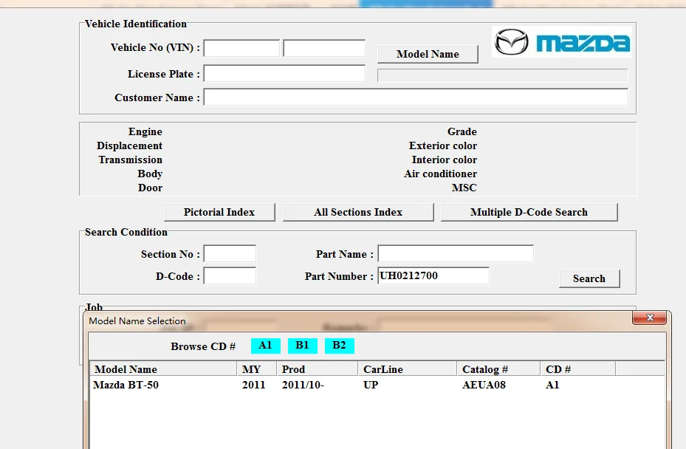
Task: Click the Part Name input field
Action: [x=455, y=254]
